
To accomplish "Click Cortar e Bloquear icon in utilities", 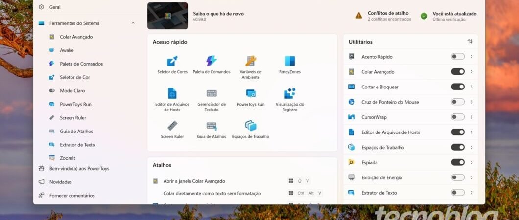I will (x=352, y=87).
